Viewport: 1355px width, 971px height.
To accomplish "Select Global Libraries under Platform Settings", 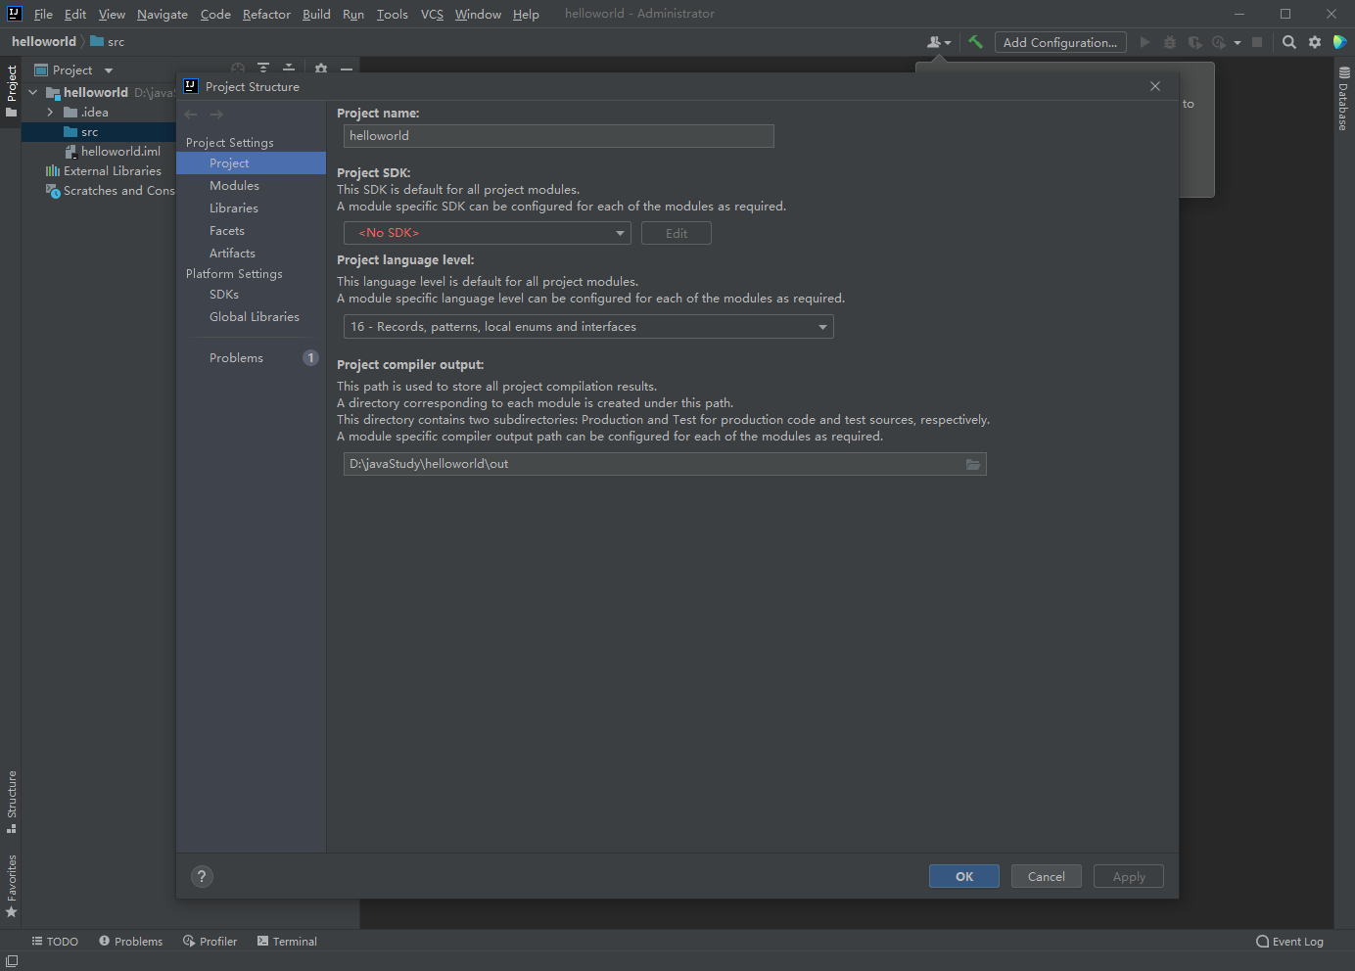I will 251,317.
